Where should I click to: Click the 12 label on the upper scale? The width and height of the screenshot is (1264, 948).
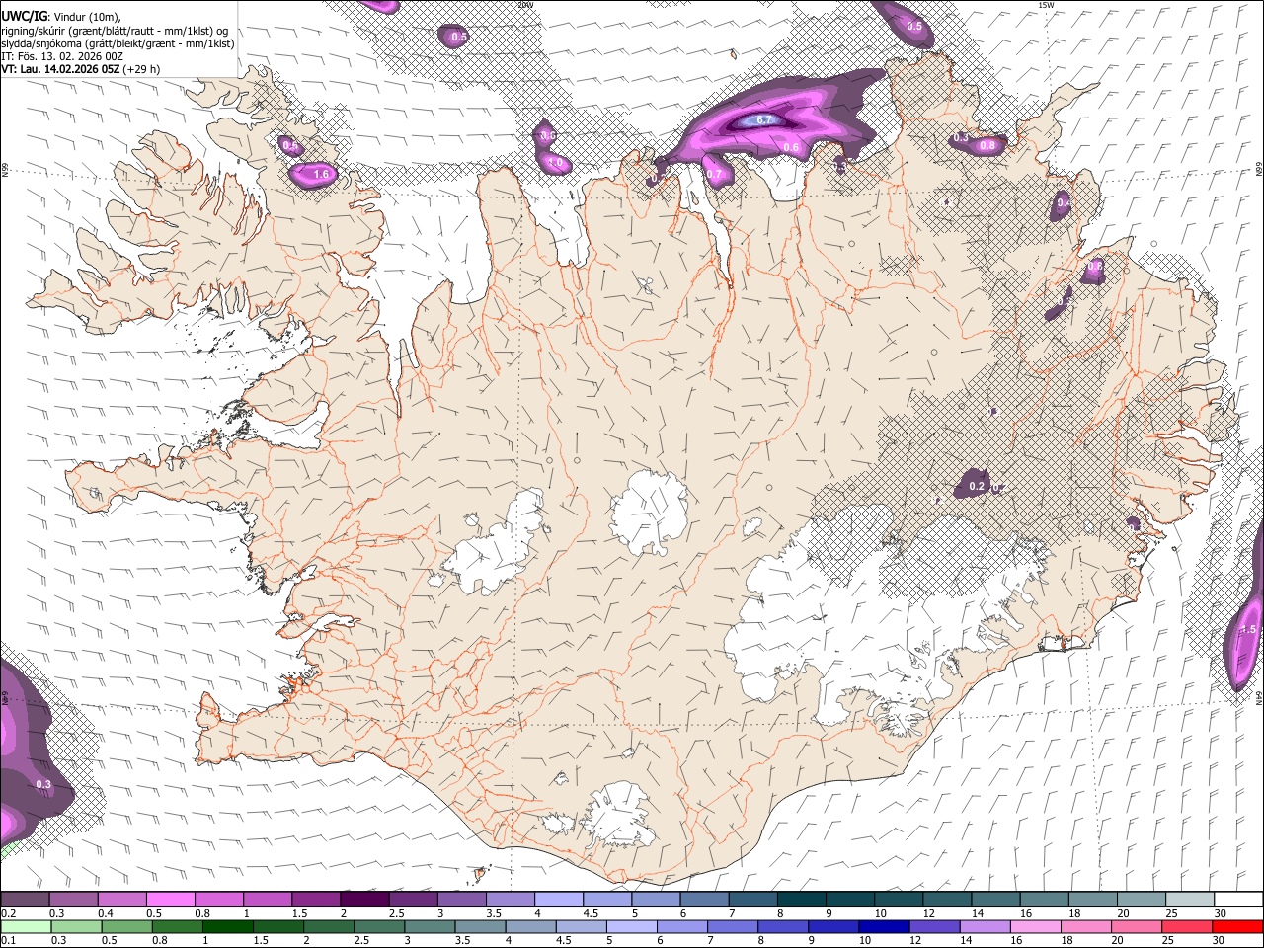(928, 913)
